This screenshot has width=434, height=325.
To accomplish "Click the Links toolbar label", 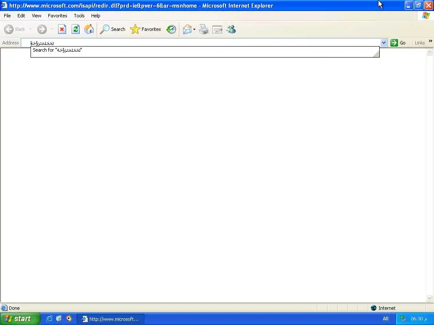I will pos(420,43).
